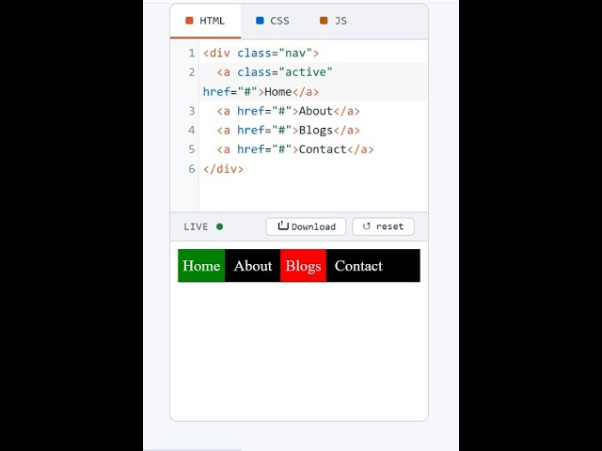The height and width of the screenshot is (451, 602).
Task: Switch to the HTML tab
Action: (x=205, y=21)
